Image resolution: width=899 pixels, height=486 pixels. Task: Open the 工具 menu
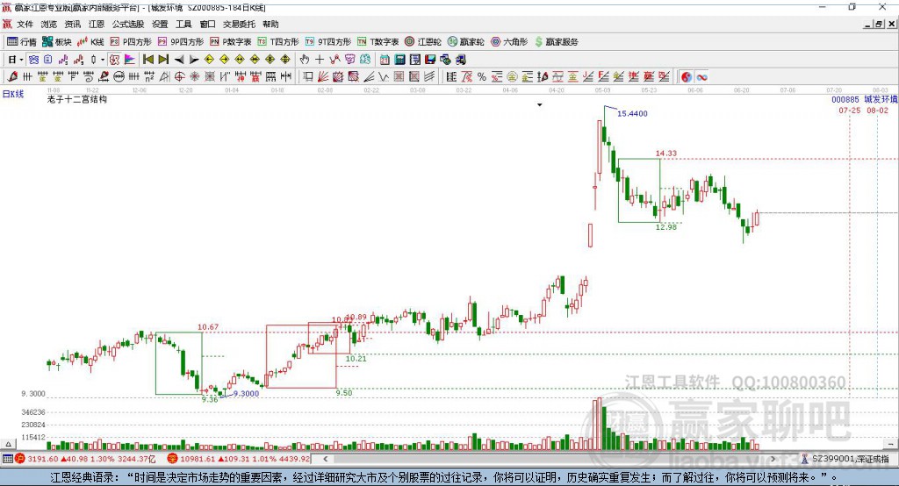point(183,24)
